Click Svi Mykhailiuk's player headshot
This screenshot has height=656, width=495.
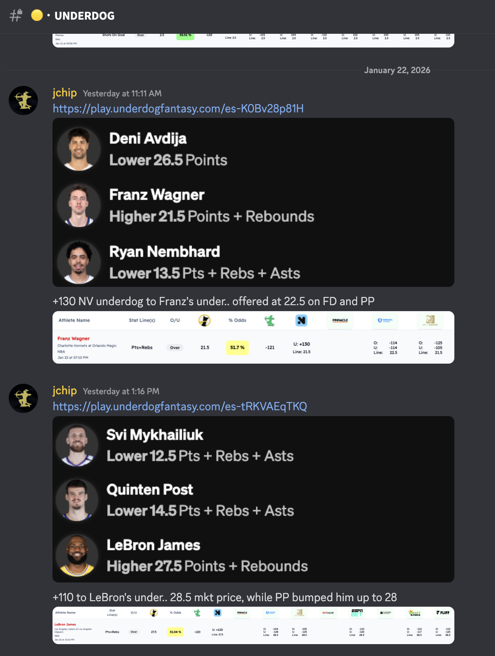[x=77, y=445]
